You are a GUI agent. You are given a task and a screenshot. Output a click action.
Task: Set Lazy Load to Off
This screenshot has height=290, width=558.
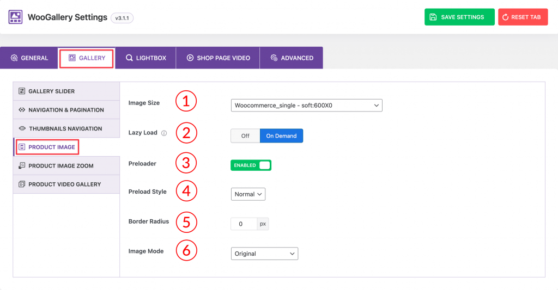(245, 136)
